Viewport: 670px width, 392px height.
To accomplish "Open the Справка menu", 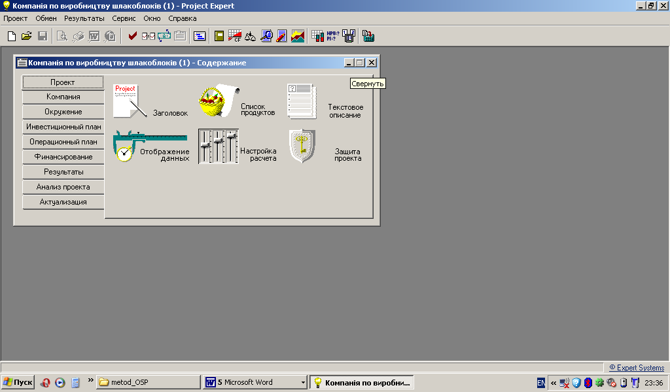I will pos(183,18).
